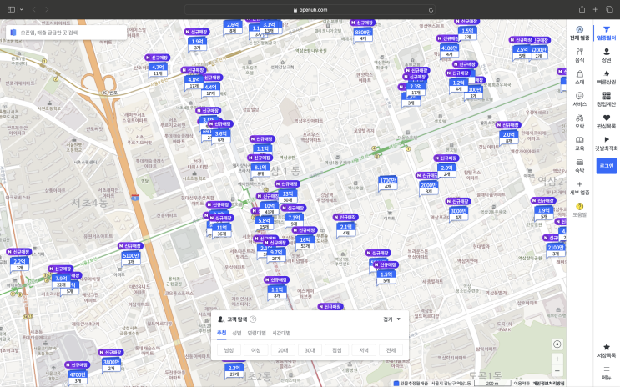Enable the 점심 time filter

pyautogui.click(x=337, y=350)
